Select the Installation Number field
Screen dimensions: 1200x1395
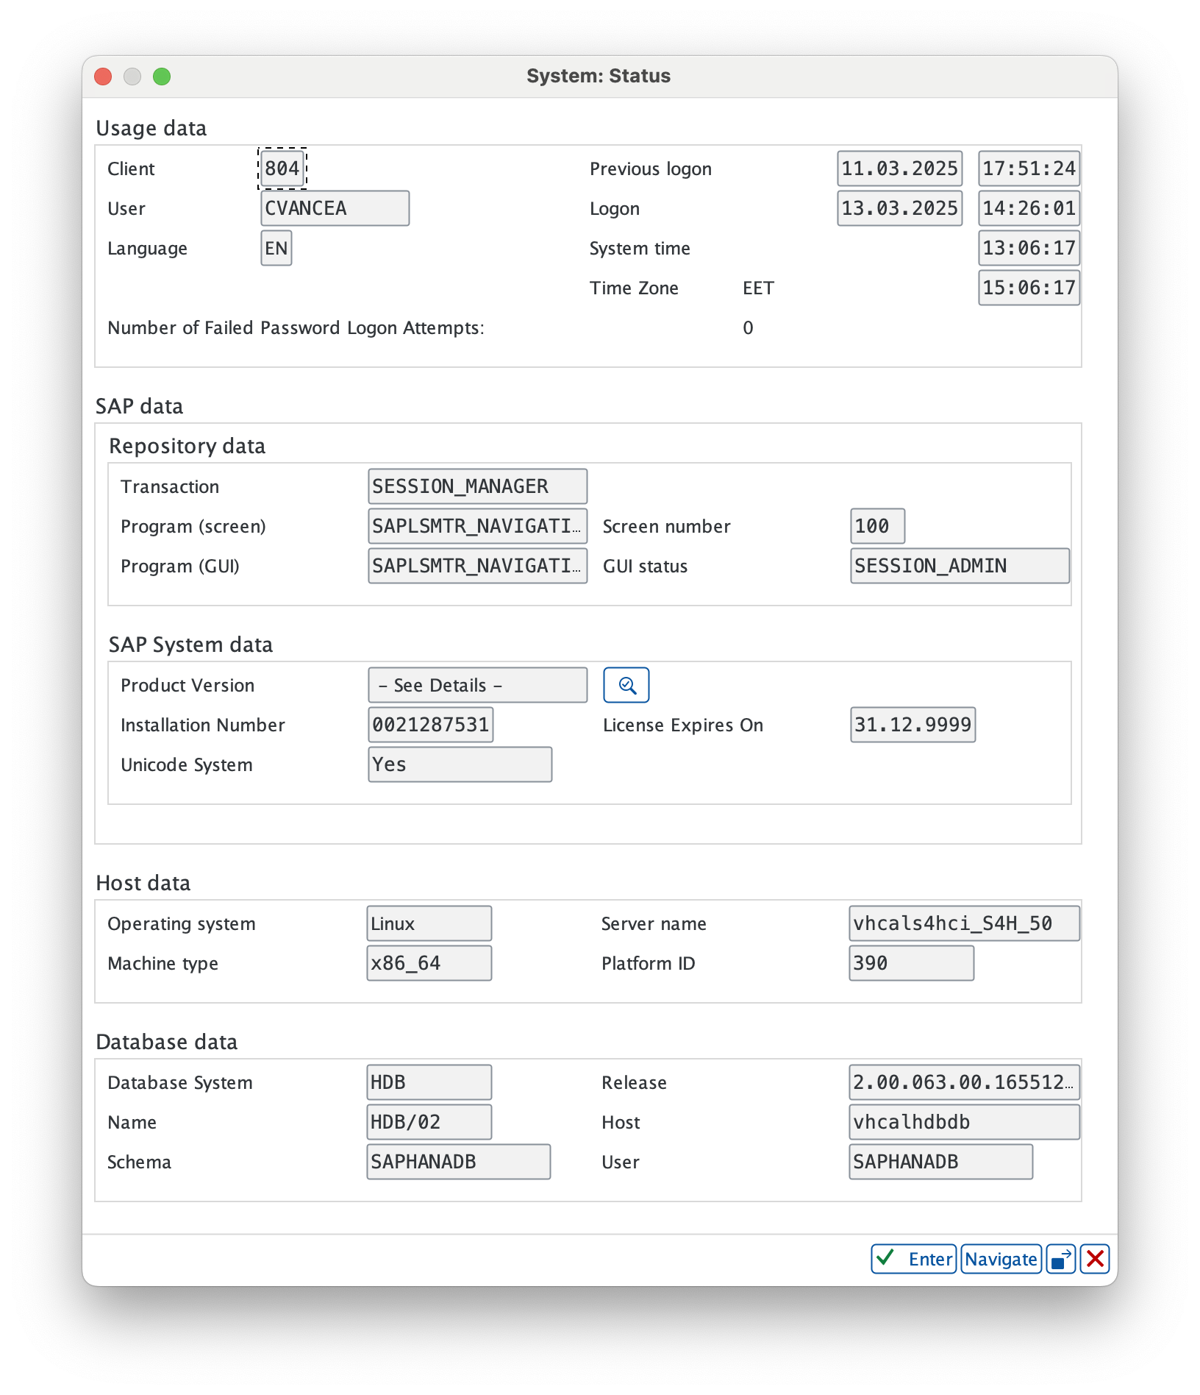pos(430,725)
